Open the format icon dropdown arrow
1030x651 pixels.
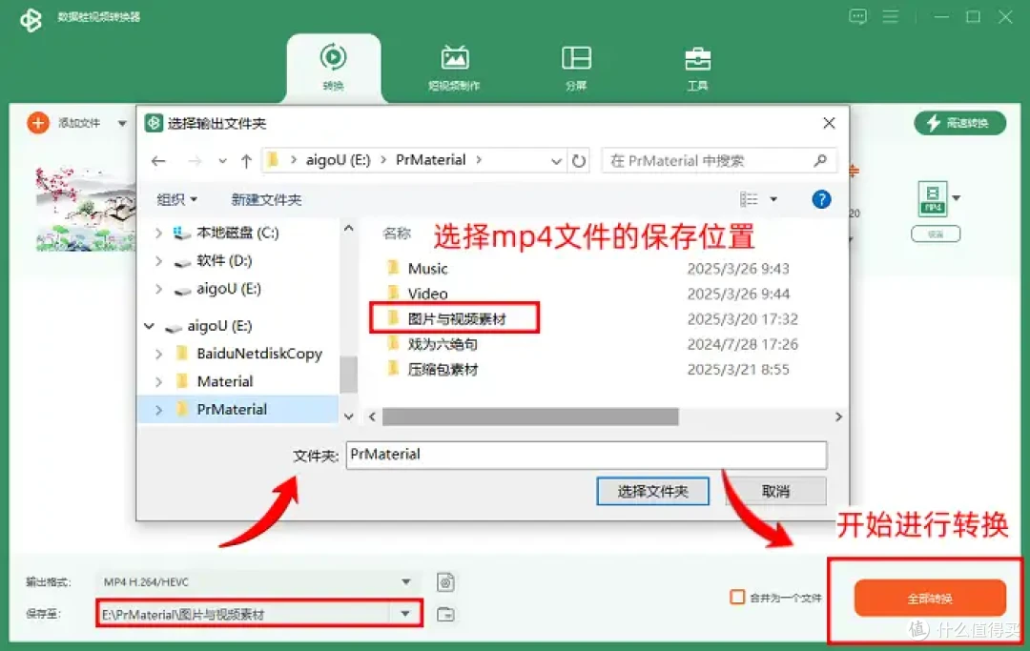tap(957, 198)
